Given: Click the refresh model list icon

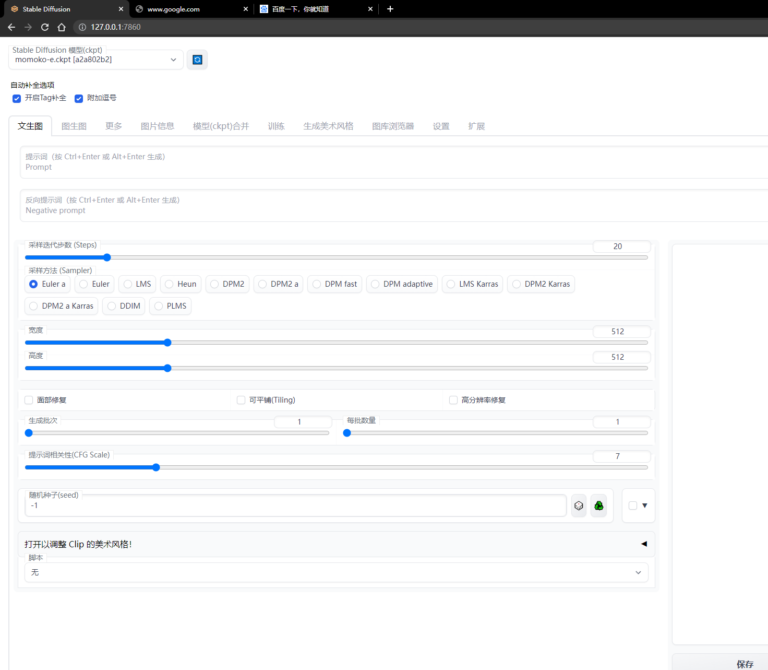Looking at the screenshot, I should (197, 59).
